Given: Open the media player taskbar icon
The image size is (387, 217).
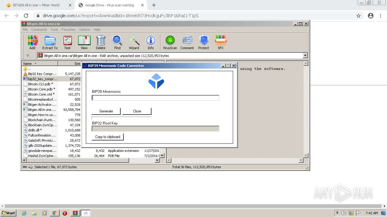Looking at the screenshot, I should [x=44, y=213].
